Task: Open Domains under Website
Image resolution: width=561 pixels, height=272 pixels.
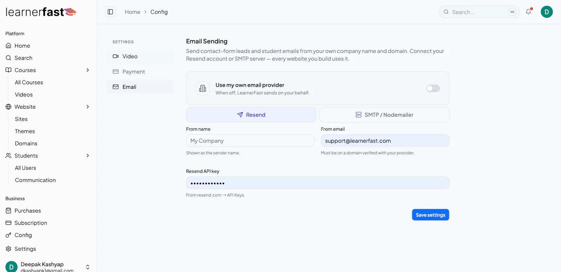Action: [x=26, y=143]
